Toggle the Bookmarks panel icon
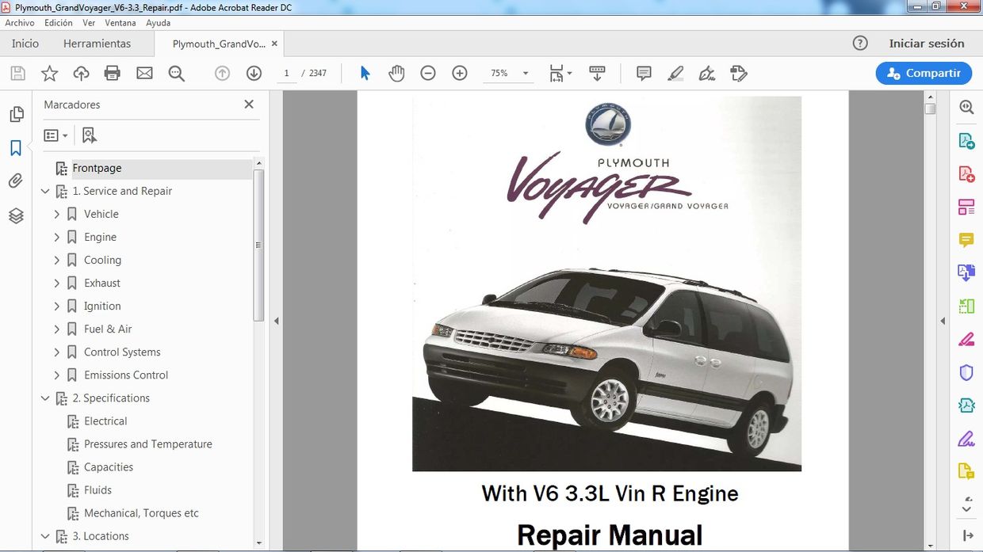This screenshot has height=552, width=983. tap(16, 148)
